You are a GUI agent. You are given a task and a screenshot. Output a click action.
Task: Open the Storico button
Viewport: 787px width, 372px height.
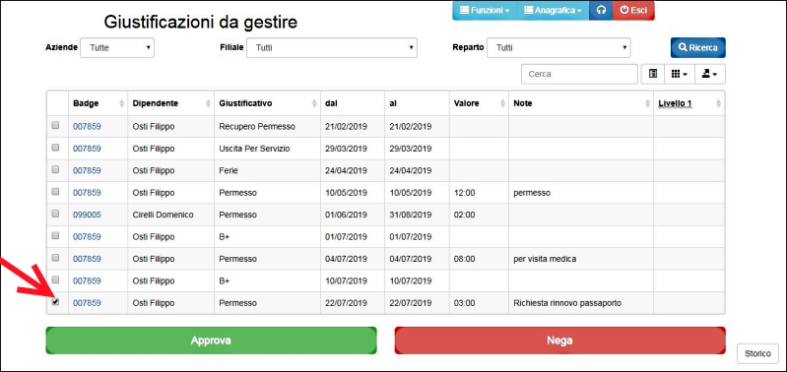pyautogui.click(x=757, y=353)
